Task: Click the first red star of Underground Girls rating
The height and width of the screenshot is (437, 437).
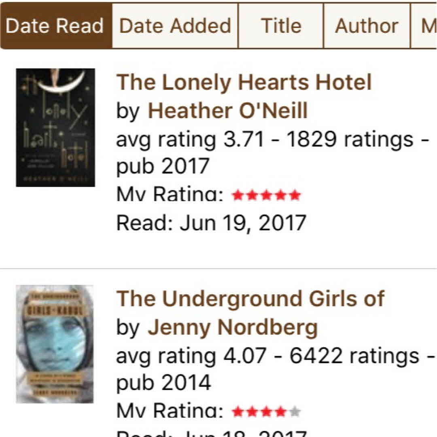Action: [x=238, y=412]
